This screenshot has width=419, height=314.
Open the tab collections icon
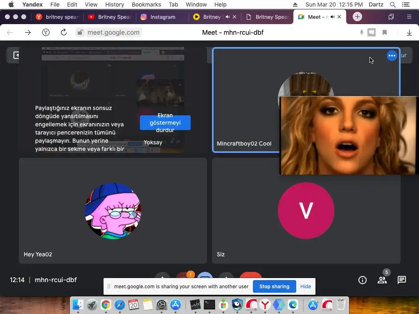[x=391, y=17]
